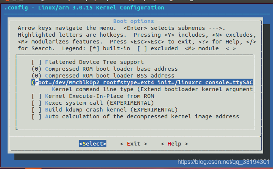Toggle Auto calculation of decompressed kernel address
This screenshot has width=273, height=169.
tap(36, 116)
